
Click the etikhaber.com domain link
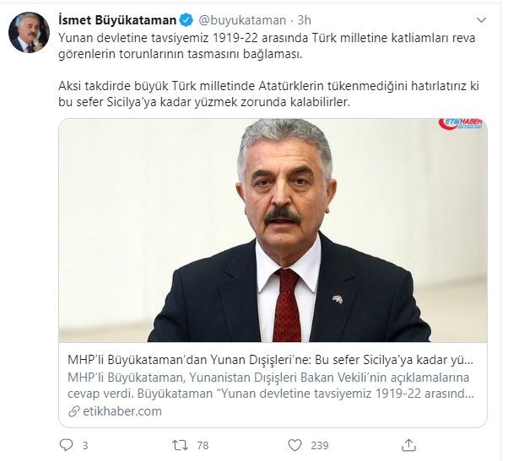(x=122, y=411)
